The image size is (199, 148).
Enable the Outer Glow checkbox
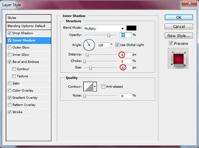click(10, 47)
